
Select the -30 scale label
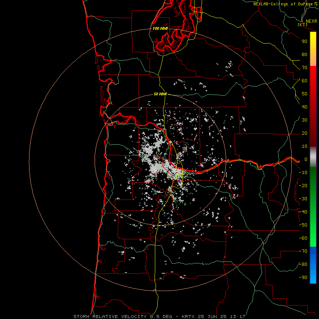coord(303,199)
